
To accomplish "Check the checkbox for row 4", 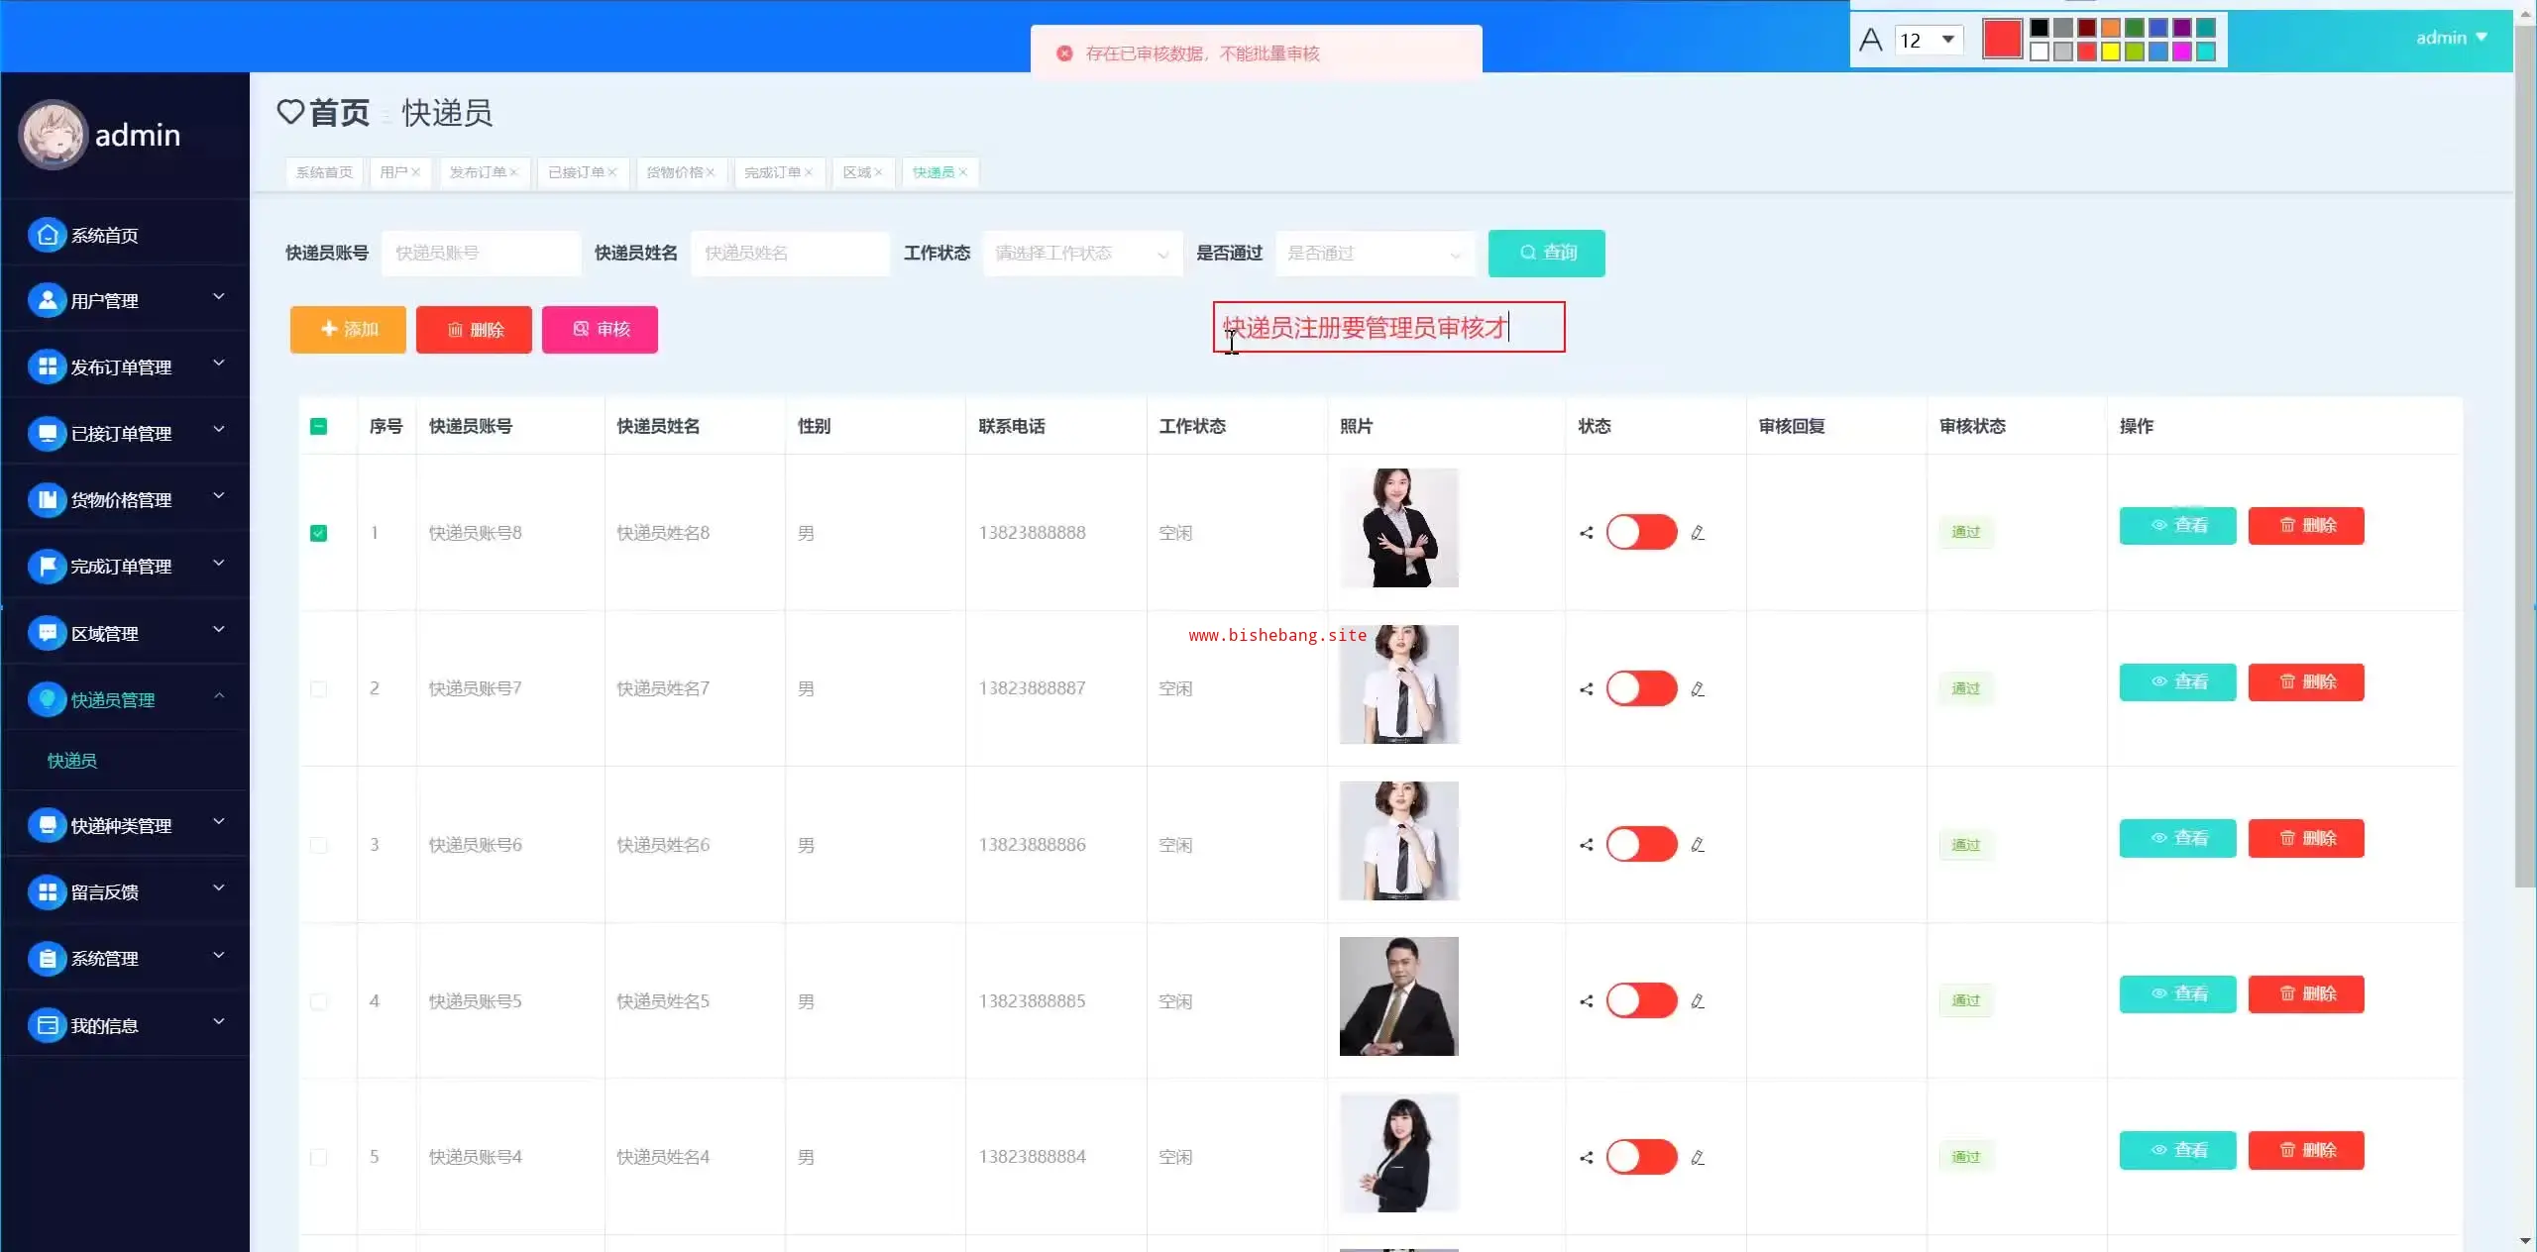I will click(x=318, y=1001).
